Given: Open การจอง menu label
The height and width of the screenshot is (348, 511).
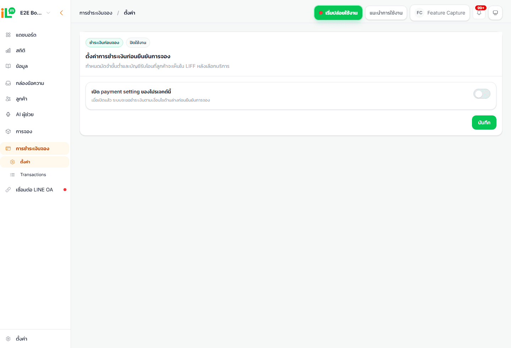Looking at the screenshot, I should (24, 131).
